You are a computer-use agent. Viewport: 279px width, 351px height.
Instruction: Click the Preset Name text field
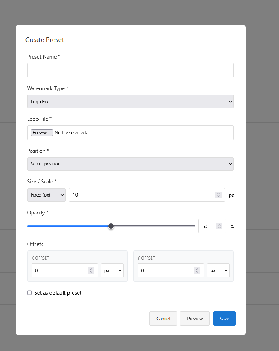[130, 70]
